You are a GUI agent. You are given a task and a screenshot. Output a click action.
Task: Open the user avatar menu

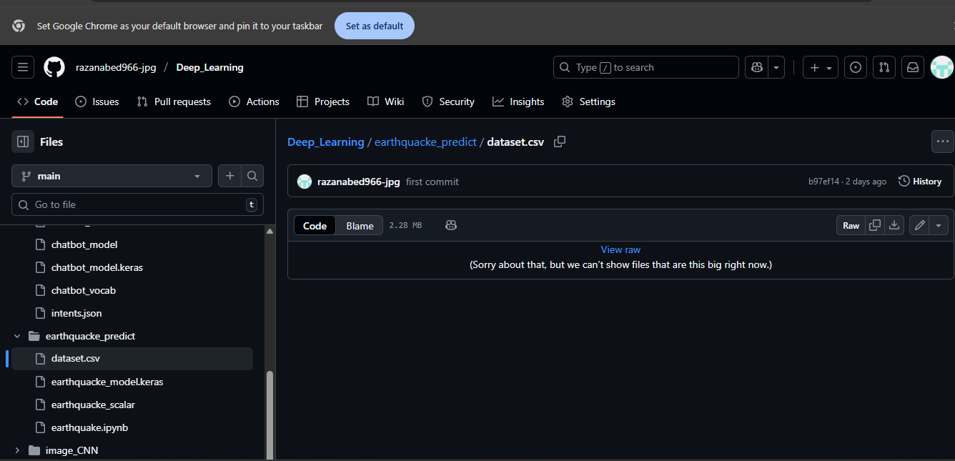click(942, 67)
